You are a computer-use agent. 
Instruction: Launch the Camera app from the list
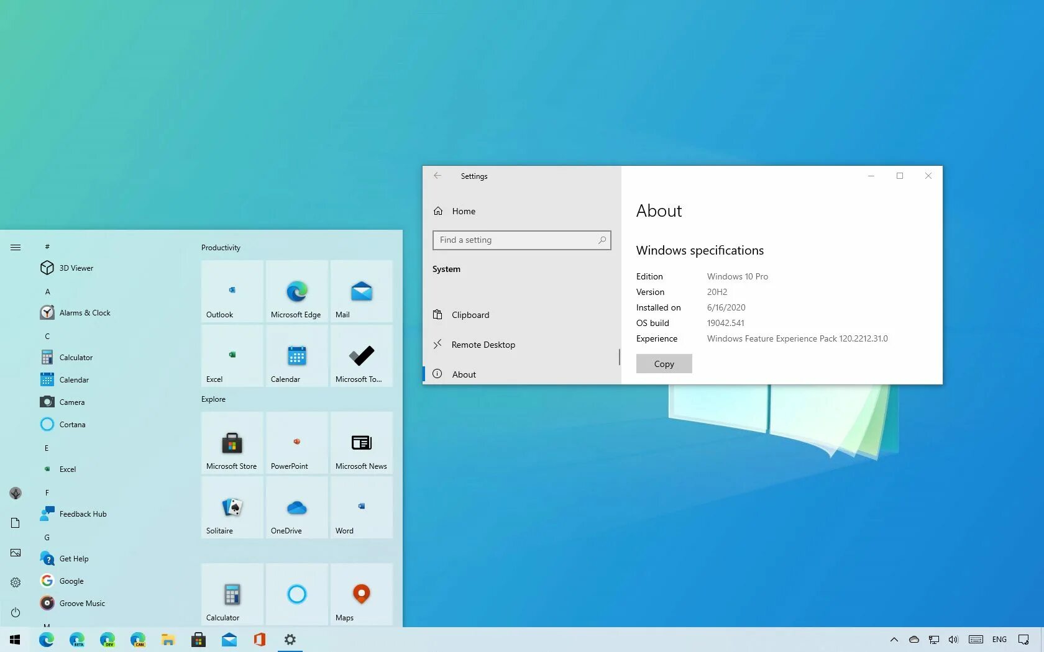coord(62,402)
